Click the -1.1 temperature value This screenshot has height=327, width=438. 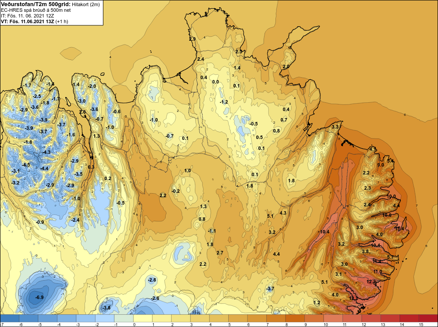212,231
